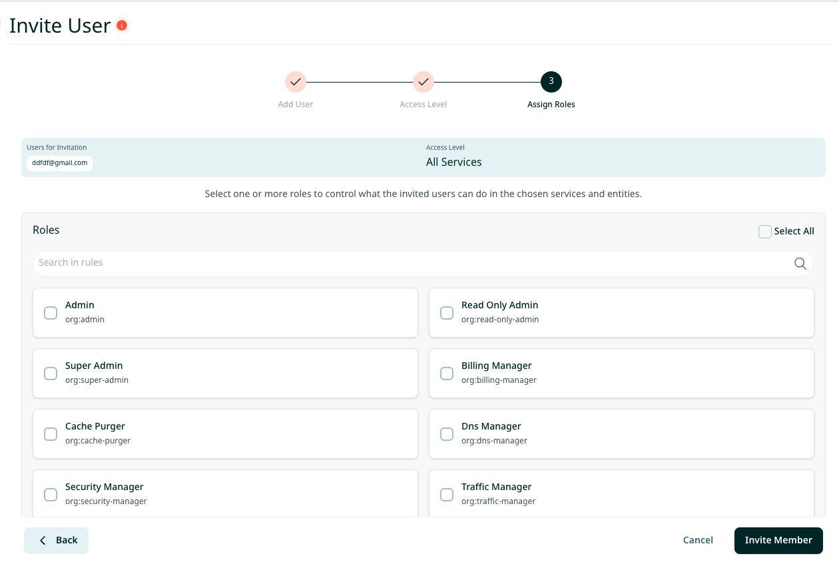Check the Read Only Admin role
The width and height of the screenshot is (839, 564).
click(x=447, y=313)
